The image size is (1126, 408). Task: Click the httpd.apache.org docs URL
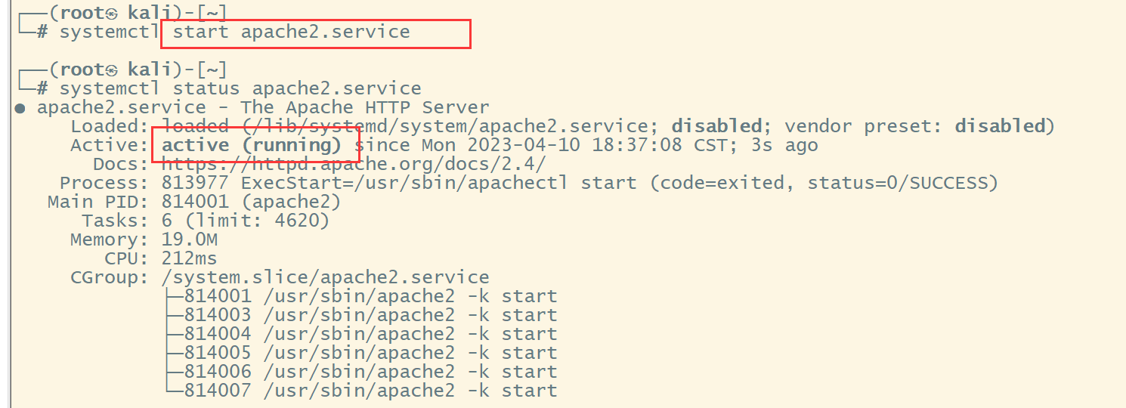[x=353, y=164]
